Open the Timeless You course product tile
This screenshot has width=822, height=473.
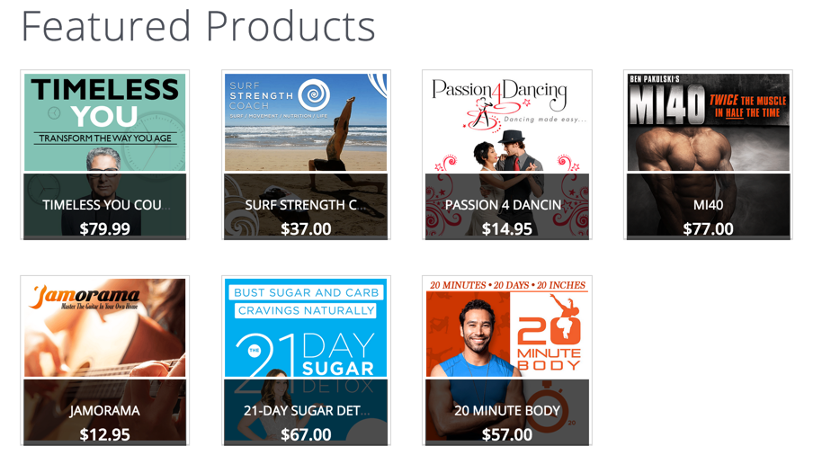pyautogui.click(x=105, y=155)
